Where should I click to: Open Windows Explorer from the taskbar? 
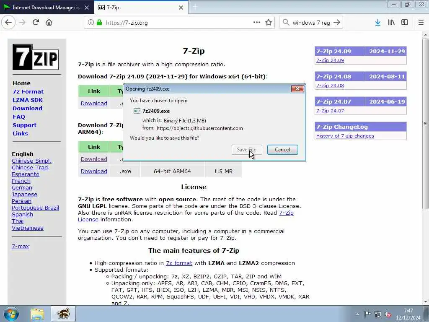pos(37,314)
